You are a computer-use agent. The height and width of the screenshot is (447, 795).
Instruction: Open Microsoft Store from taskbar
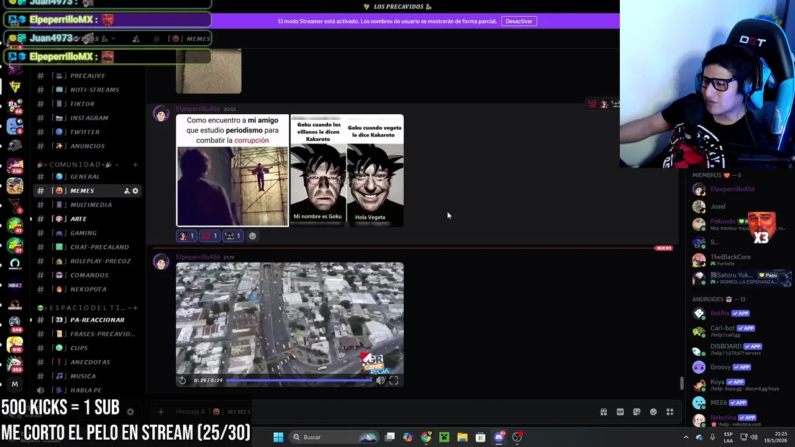480,437
